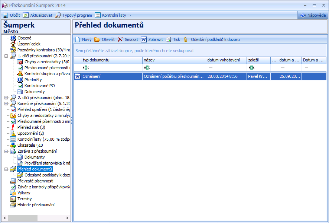329x223 pixels.
Task: Sort by založil column header
Action: pyautogui.click(x=258, y=60)
